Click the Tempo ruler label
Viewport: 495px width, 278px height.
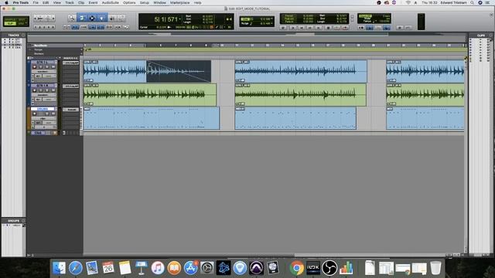coord(38,49)
